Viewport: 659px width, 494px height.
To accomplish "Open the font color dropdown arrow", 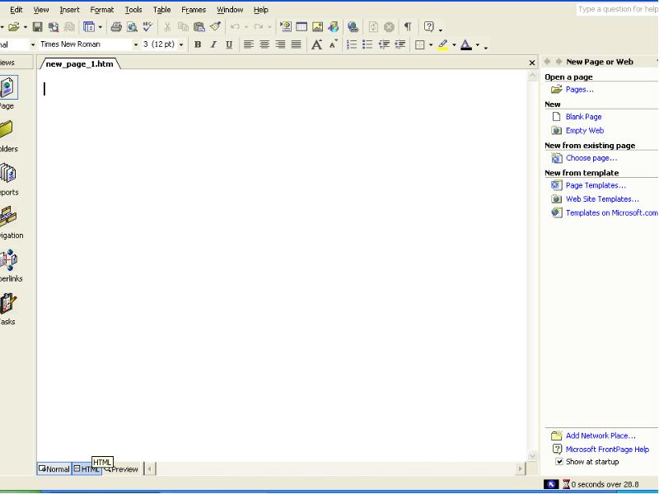I will click(478, 45).
